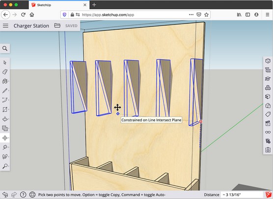This screenshot has height=199, width=273.
Task: Open the Tags panel icon
Action: [268, 114]
